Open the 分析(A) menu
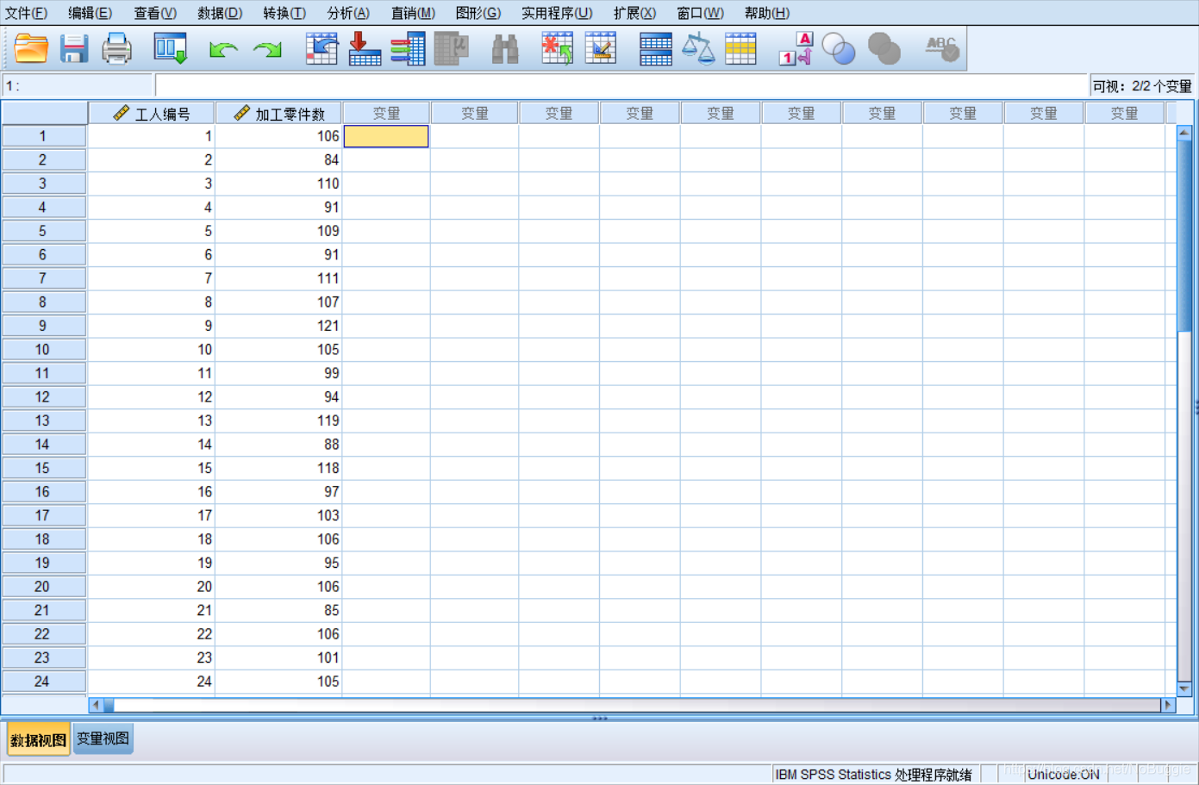Image resolution: width=1199 pixels, height=785 pixels. [348, 13]
